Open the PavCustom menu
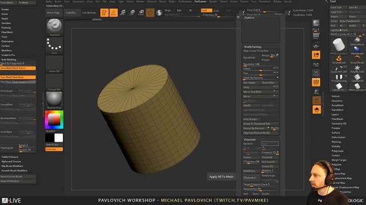 (x=201, y=1)
